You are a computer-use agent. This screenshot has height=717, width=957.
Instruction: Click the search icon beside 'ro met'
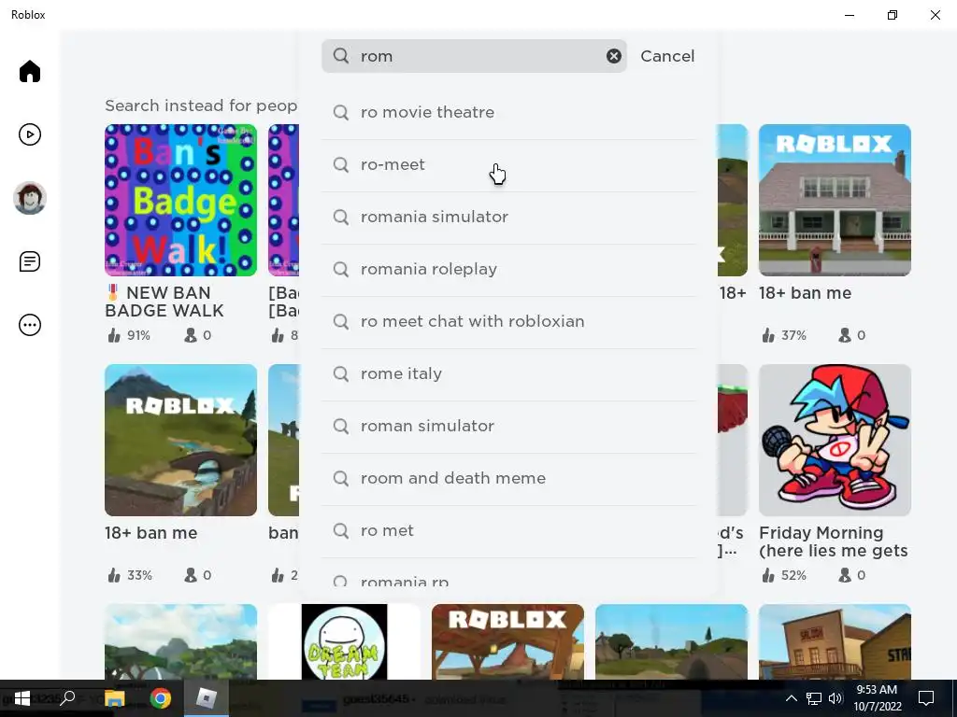coord(341,531)
